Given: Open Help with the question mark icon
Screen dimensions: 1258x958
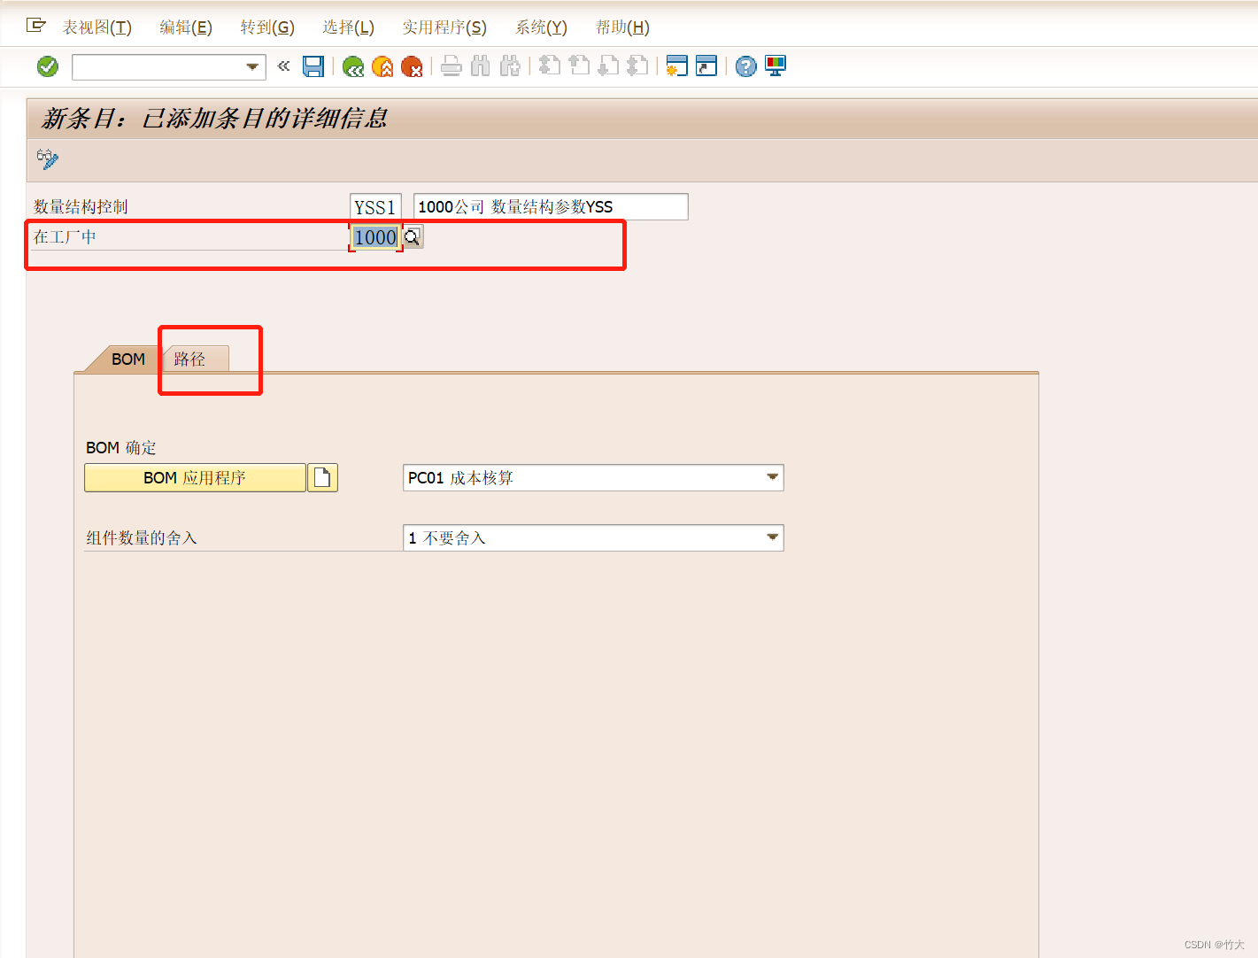Looking at the screenshot, I should click(746, 66).
